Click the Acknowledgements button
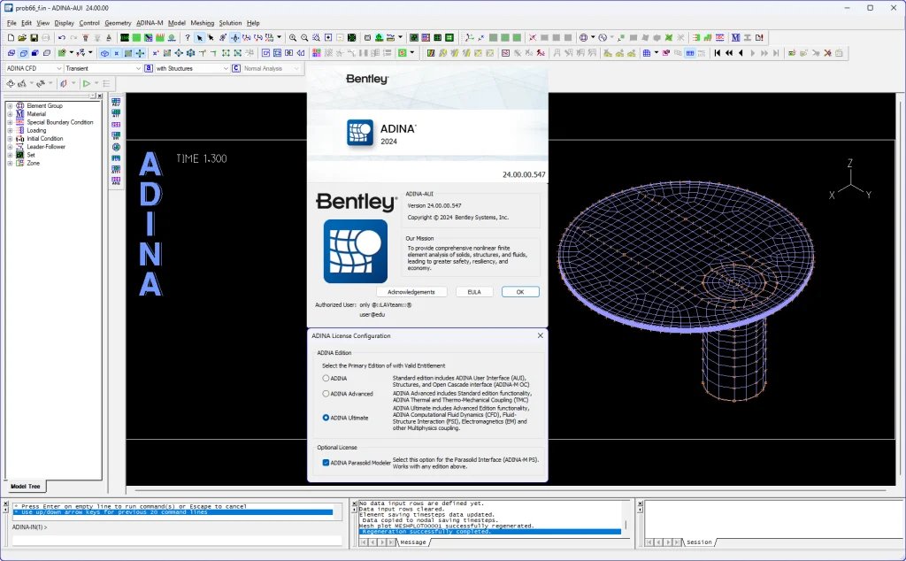Viewport: 906px width, 561px height. tap(411, 292)
